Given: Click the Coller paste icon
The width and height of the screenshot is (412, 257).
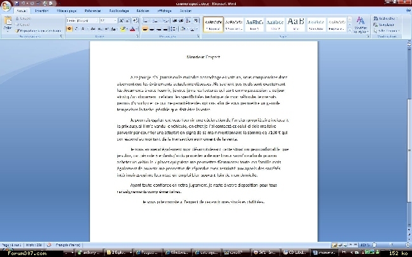Looking at the screenshot, I should 8,20.
